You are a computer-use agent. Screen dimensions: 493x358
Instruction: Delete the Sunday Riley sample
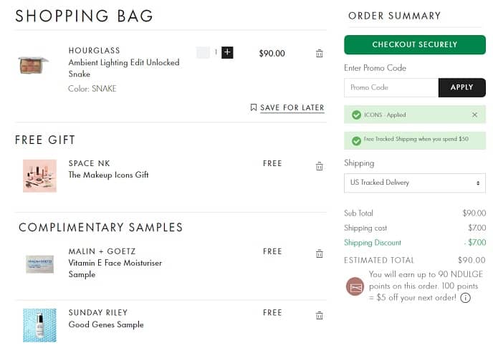[x=319, y=315]
